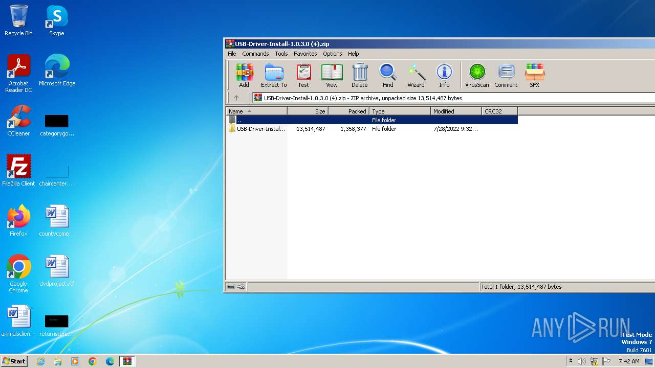Click the SFX toolbar icon
The height and width of the screenshot is (368, 655).
[534, 76]
